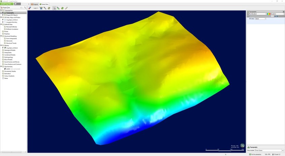
Task: Select mvg_topo_contours mesh under Meshes
Action: (x=12, y=48)
